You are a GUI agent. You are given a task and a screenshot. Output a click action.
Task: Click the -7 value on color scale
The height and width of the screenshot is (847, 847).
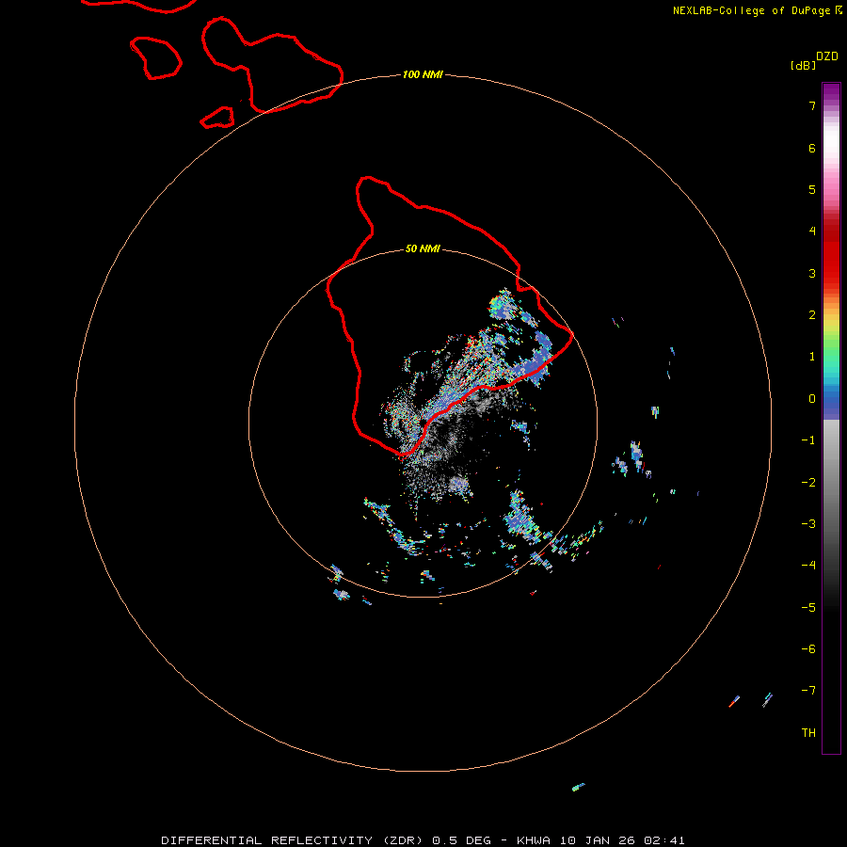(x=808, y=691)
